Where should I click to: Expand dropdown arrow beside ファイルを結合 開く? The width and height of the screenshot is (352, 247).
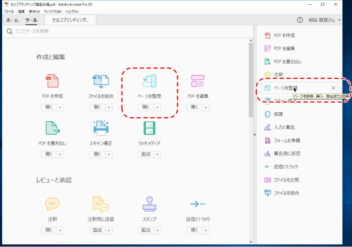[x=109, y=107]
